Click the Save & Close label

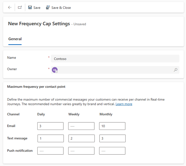point(61,8)
